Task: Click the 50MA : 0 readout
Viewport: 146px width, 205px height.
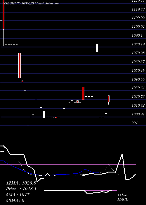Action: [x=15, y=200]
